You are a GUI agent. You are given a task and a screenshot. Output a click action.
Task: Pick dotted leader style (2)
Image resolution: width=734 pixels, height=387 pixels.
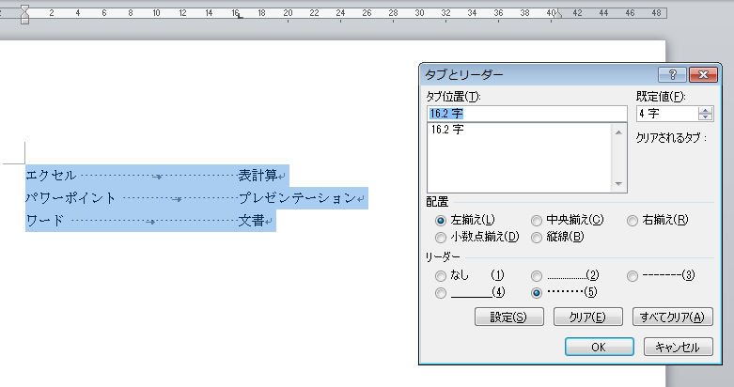point(537,275)
